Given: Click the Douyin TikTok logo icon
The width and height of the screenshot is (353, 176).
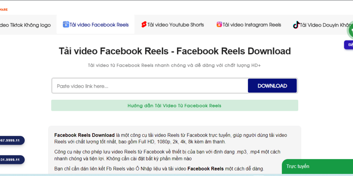Looking at the screenshot, I should click(x=296, y=25).
